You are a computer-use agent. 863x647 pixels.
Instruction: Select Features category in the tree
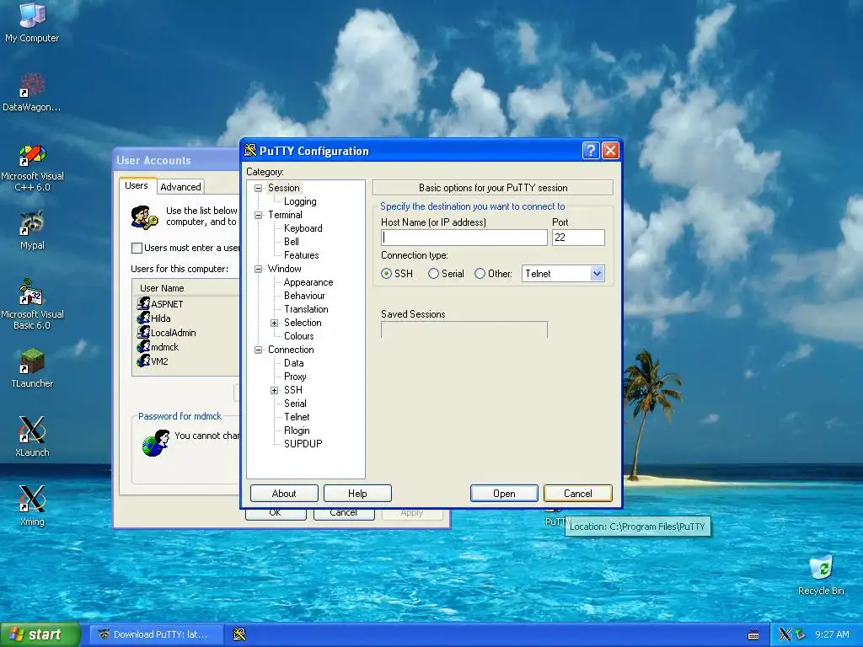coord(301,255)
